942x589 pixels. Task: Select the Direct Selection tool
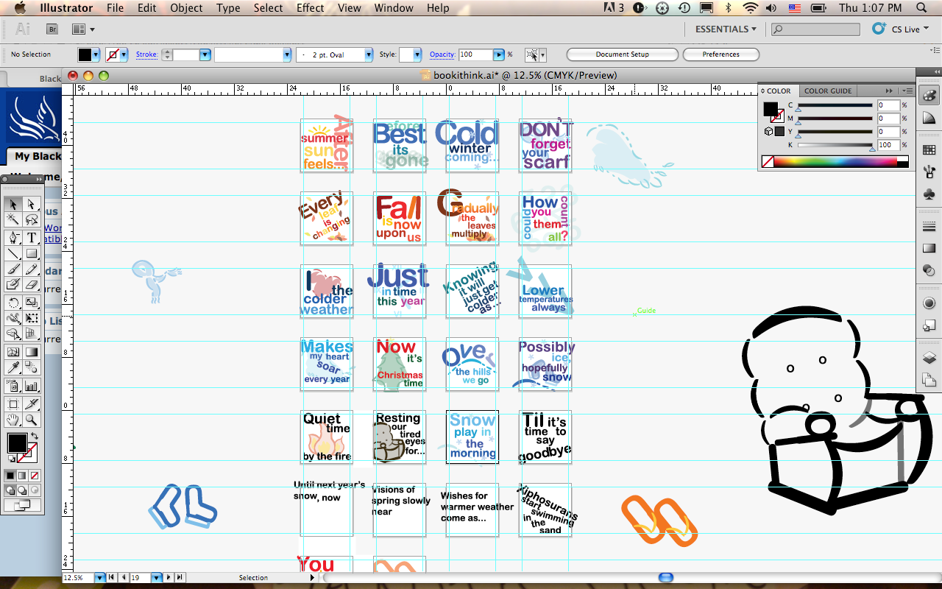pyautogui.click(x=32, y=204)
